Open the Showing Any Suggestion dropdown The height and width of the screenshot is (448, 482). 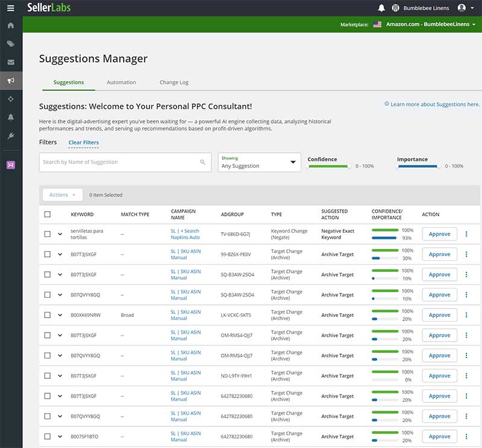(259, 162)
